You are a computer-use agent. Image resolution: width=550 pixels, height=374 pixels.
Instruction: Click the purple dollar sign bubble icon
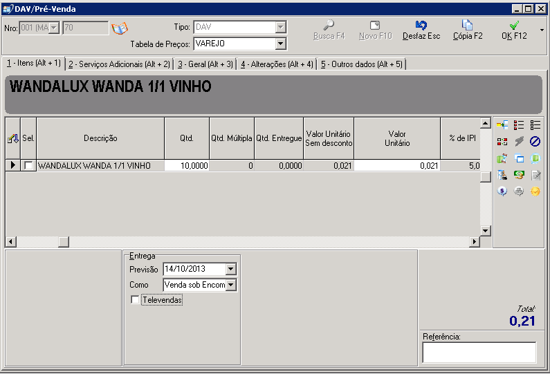click(502, 191)
